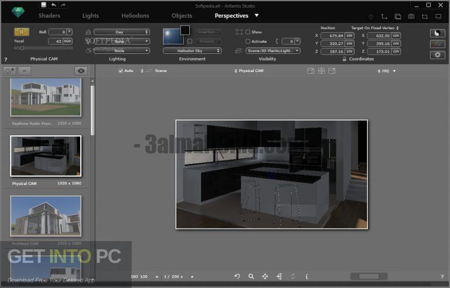The width and height of the screenshot is (450, 288).
Task: Click the magnifier zoom tool in bottom toolbar
Action: 251,276
